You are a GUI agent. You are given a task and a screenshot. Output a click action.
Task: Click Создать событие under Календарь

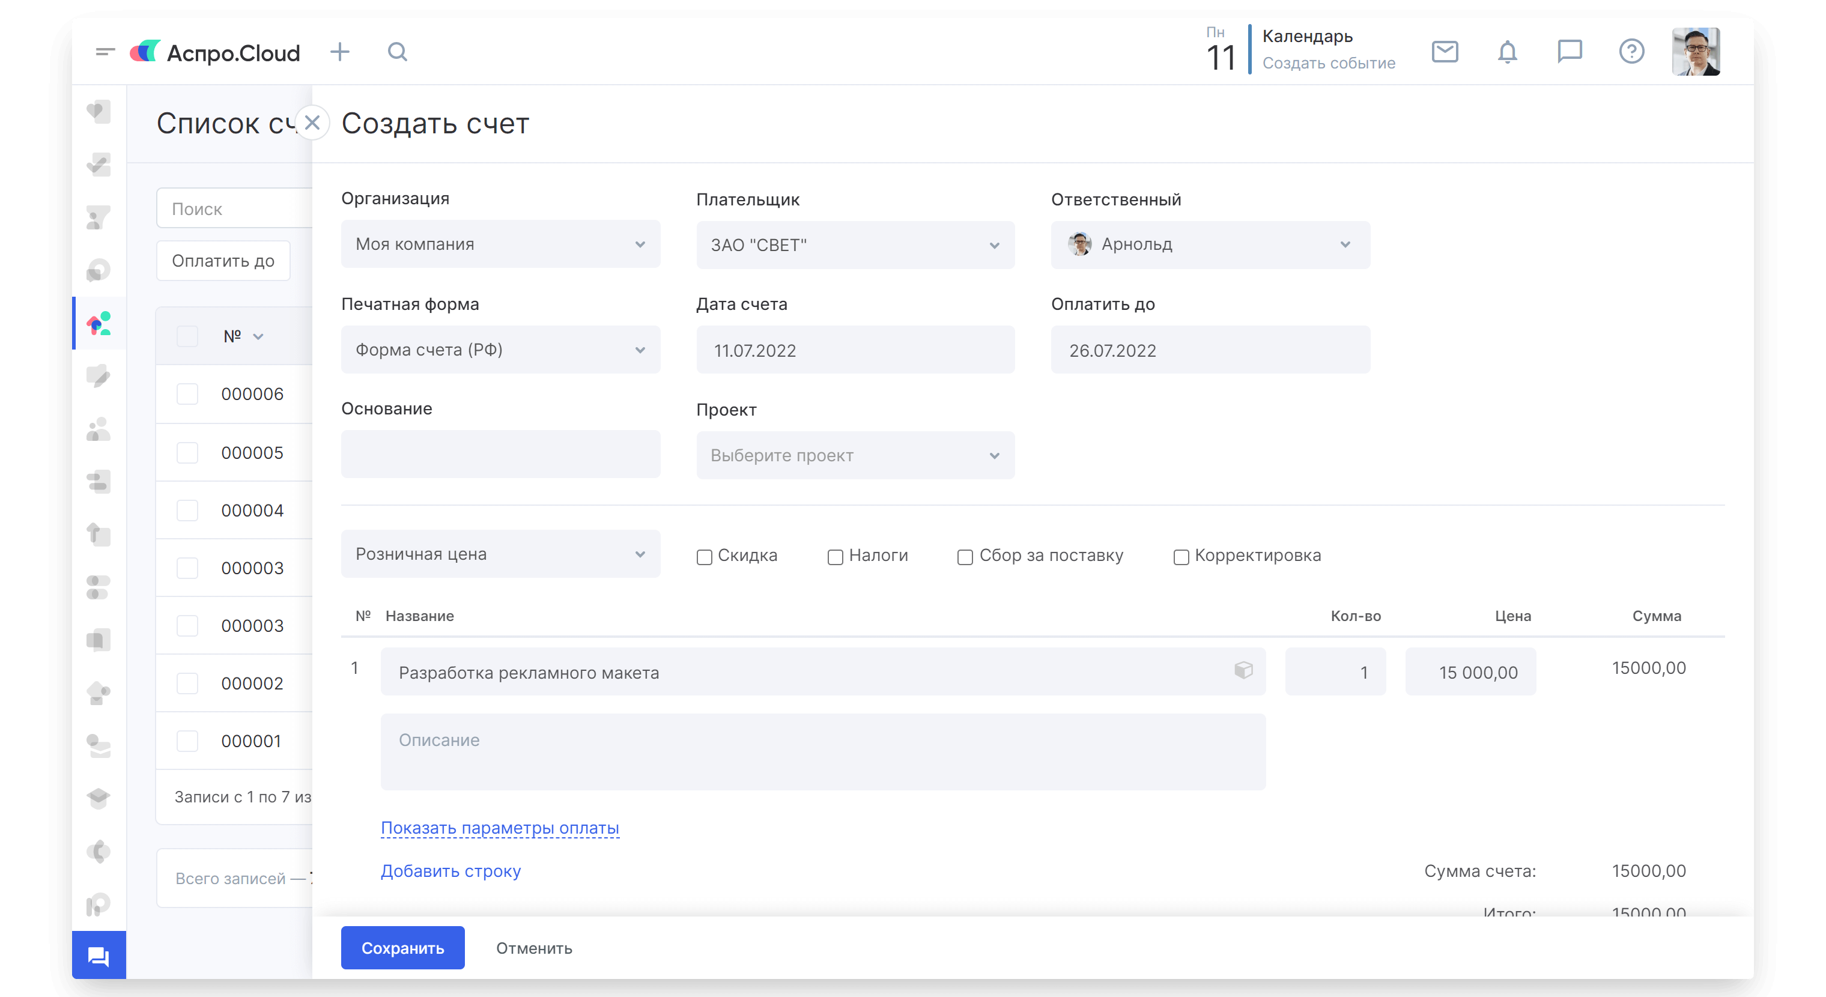tap(1329, 63)
